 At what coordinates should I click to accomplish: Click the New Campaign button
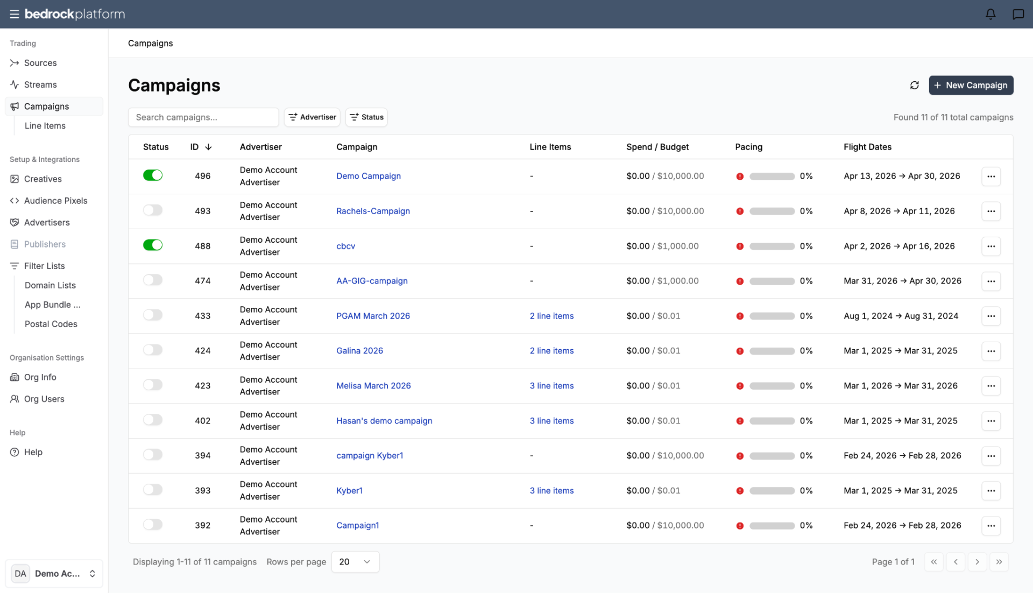pyautogui.click(x=971, y=85)
